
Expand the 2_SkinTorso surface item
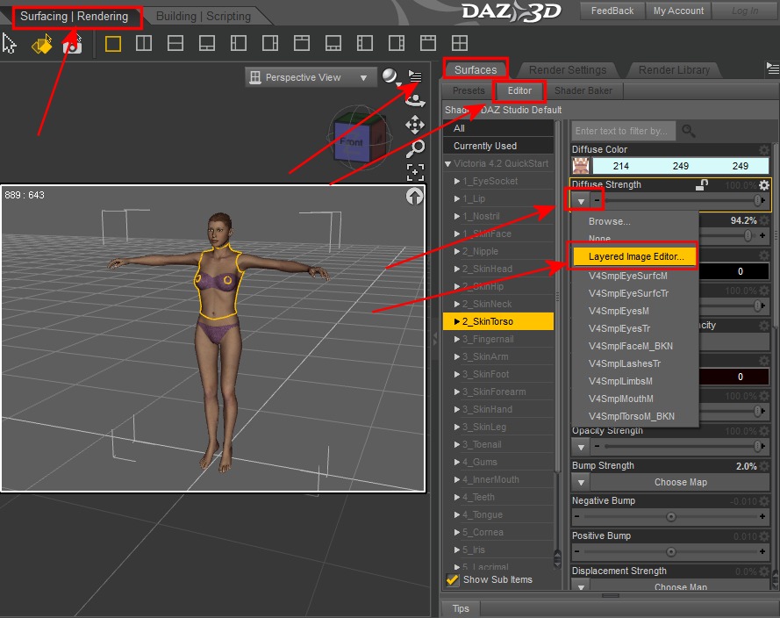456,321
